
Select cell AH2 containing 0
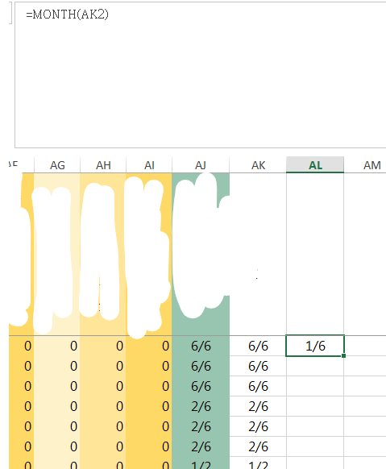click(103, 346)
